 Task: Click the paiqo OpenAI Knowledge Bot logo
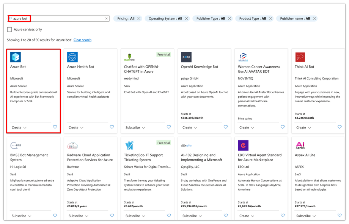186,57
